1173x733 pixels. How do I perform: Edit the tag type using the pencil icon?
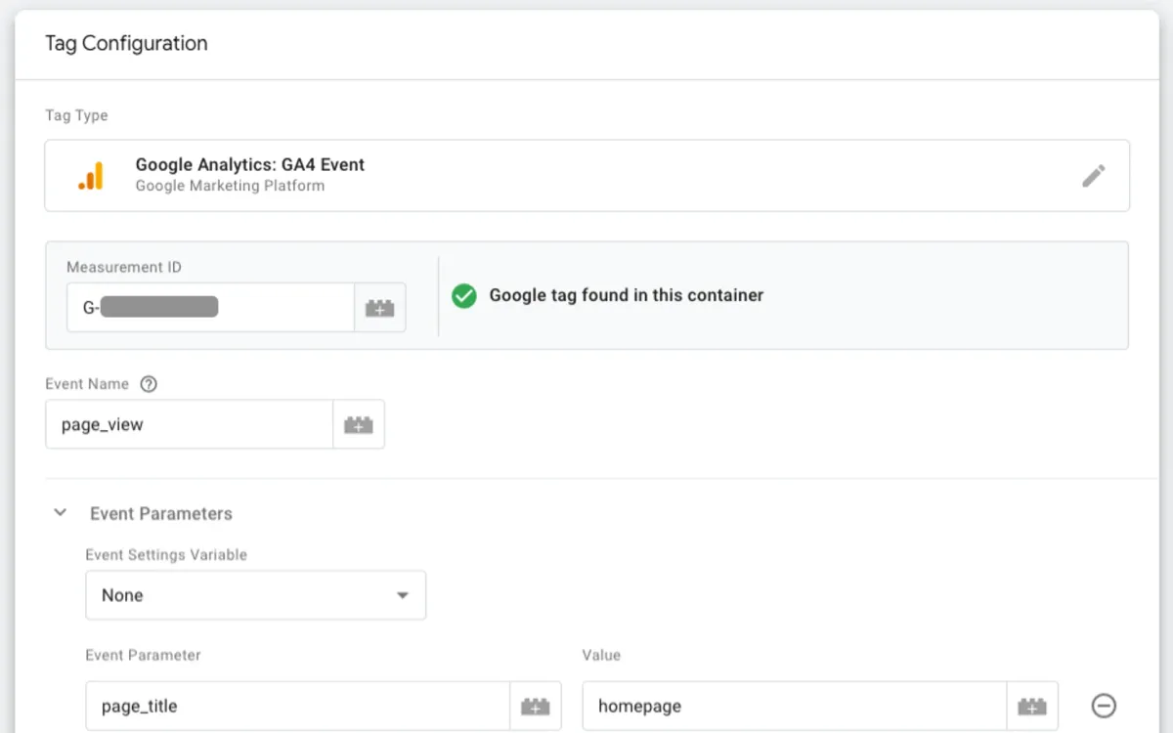click(1094, 175)
